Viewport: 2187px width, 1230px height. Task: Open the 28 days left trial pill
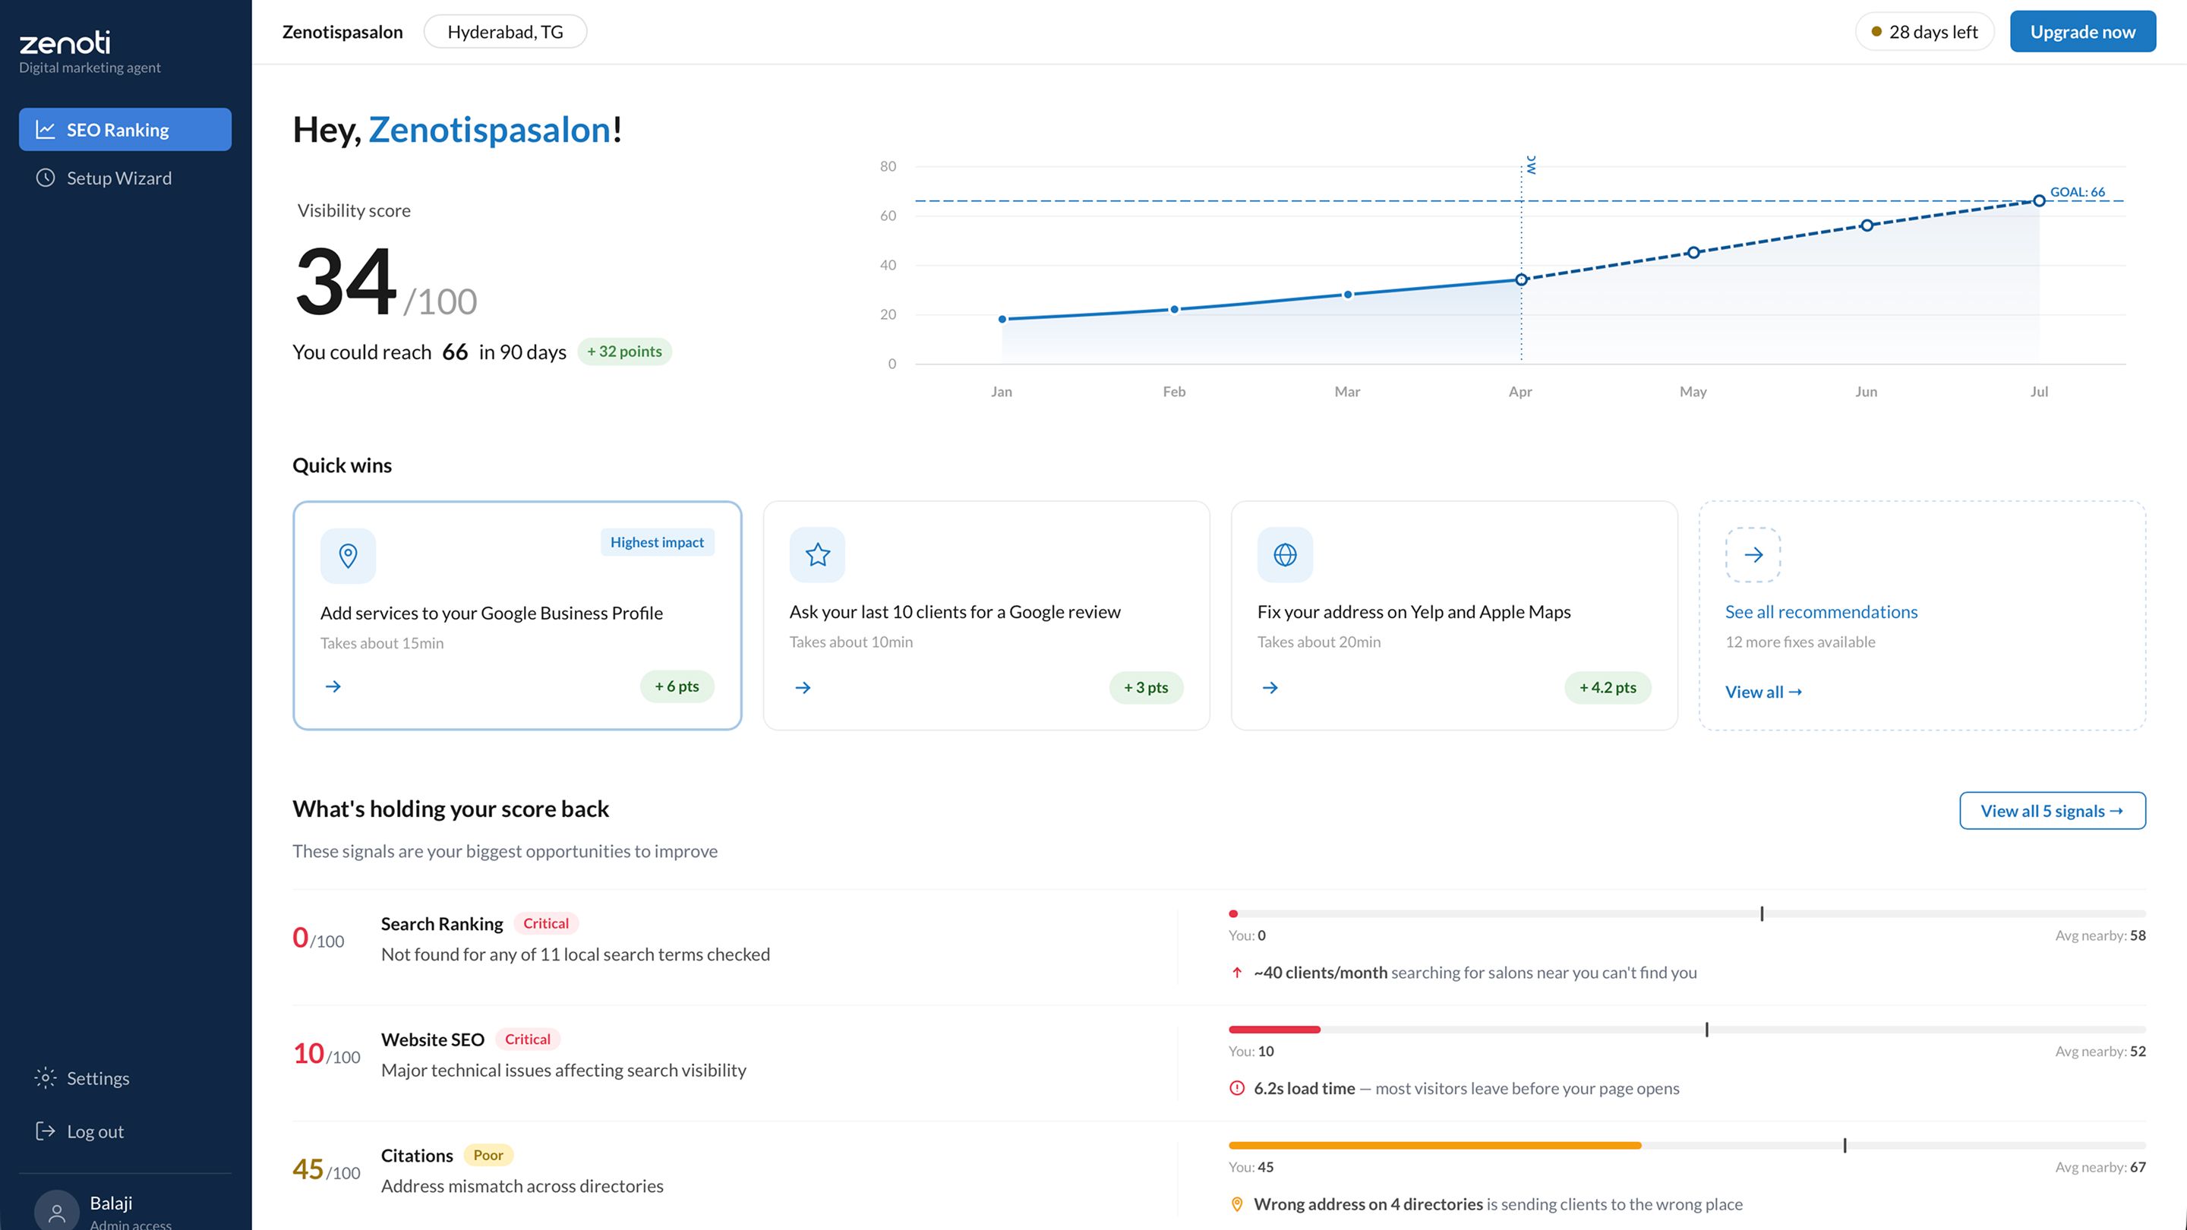click(1923, 32)
